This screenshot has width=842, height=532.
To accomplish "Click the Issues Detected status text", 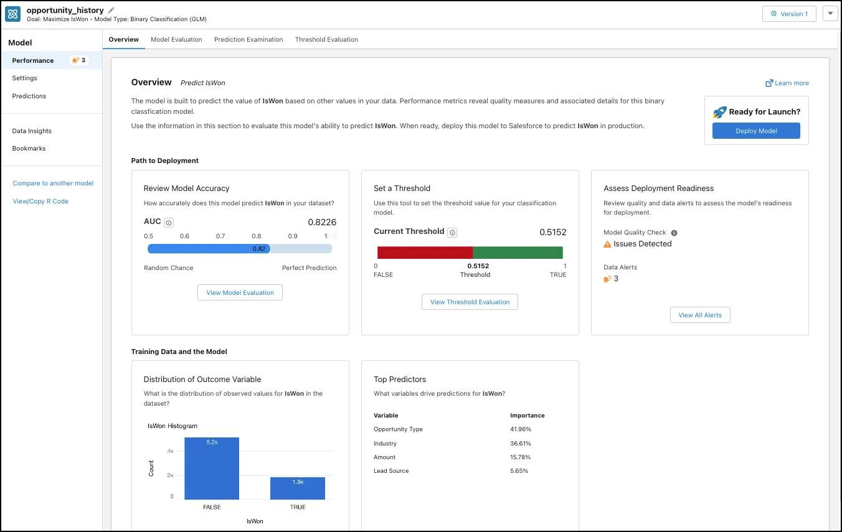I will pyautogui.click(x=642, y=244).
